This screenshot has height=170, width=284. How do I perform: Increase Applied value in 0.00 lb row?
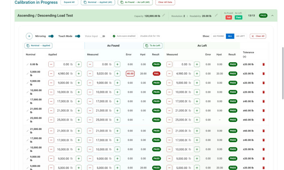click(x=79, y=64)
